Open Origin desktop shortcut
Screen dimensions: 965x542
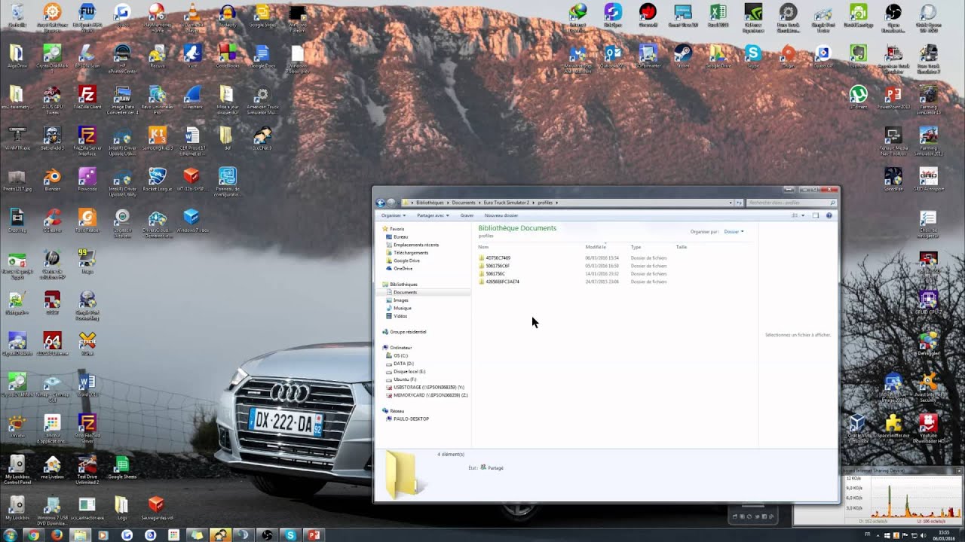(x=788, y=56)
